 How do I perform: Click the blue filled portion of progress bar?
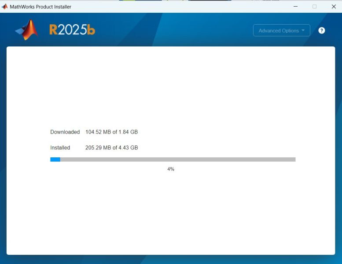(x=55, y=160)
